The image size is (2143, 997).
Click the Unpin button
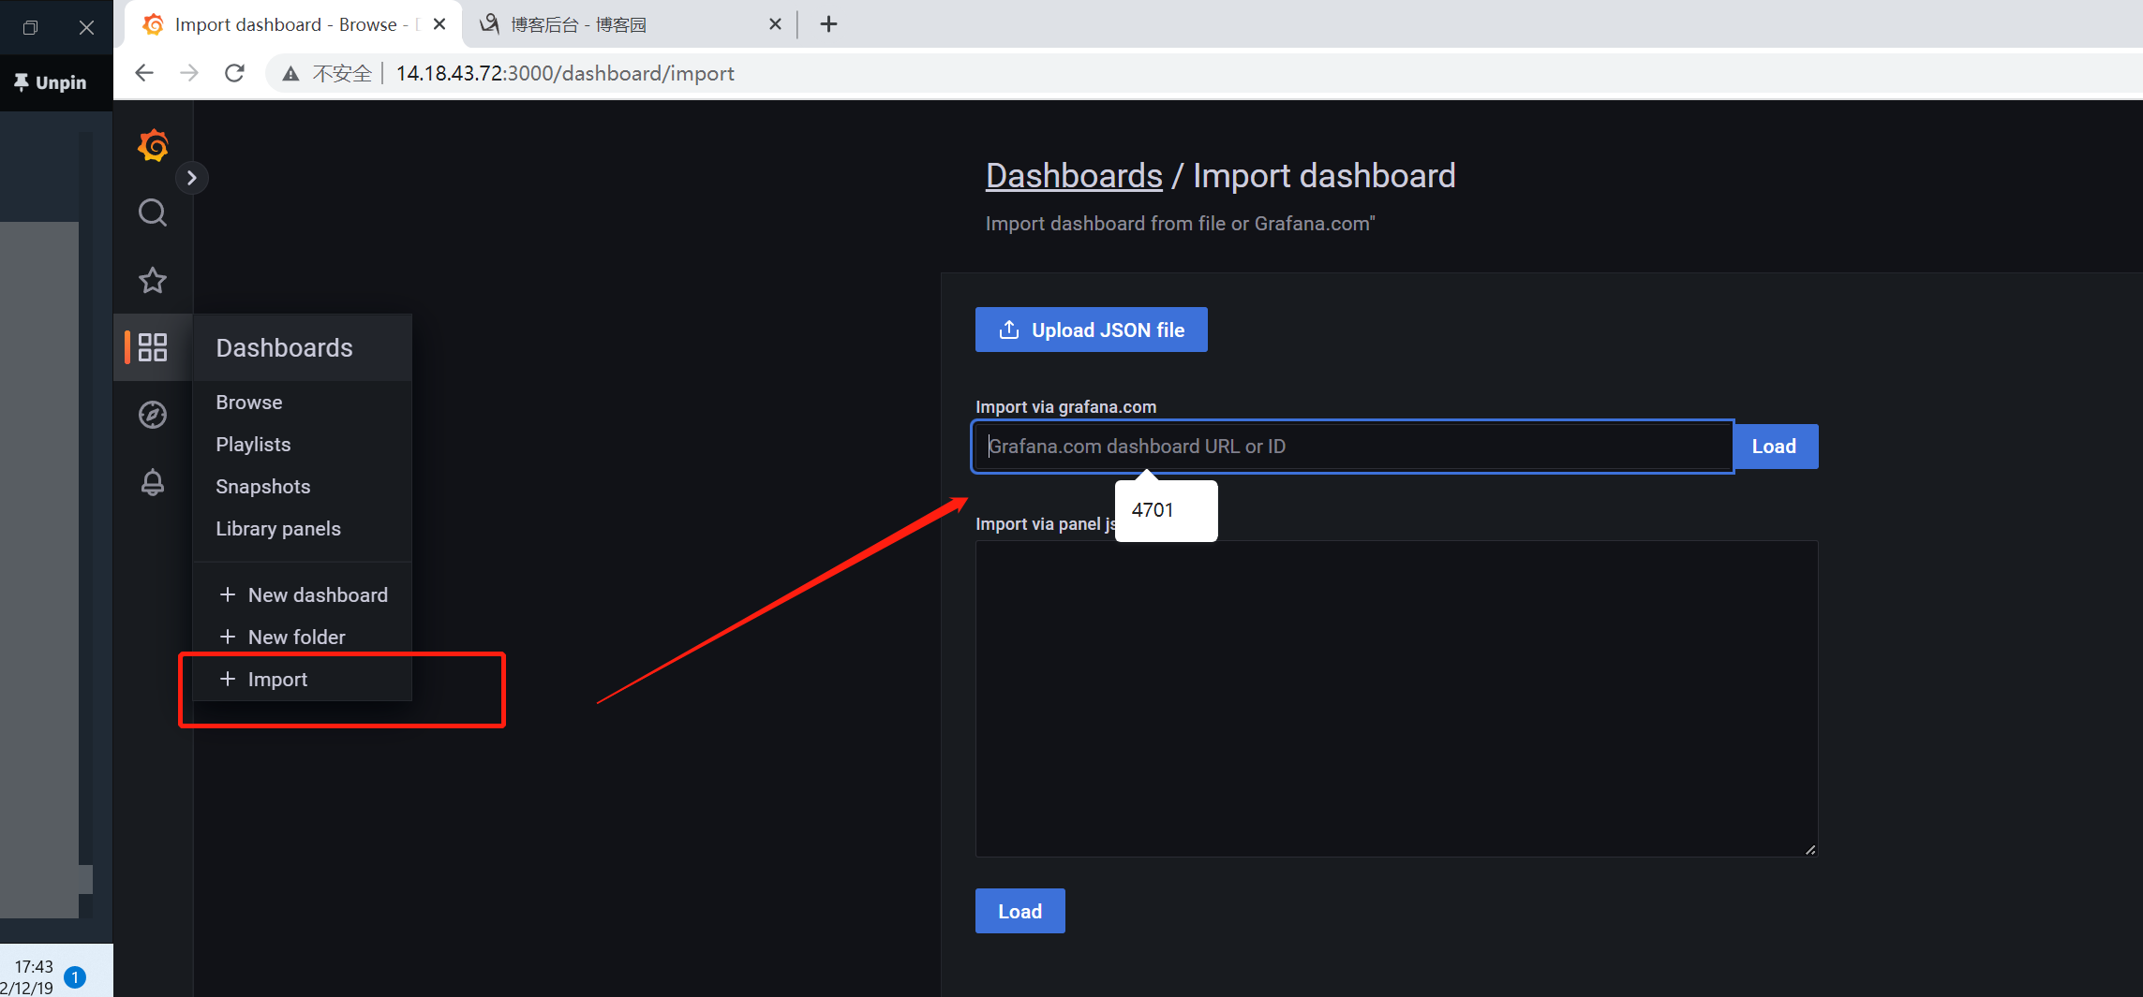pos(50,82)
